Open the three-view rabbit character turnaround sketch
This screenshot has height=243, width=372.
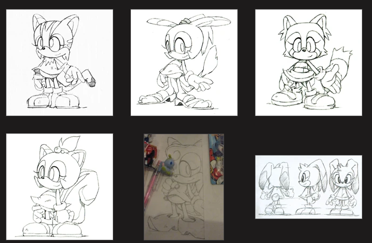pos(309,187)
